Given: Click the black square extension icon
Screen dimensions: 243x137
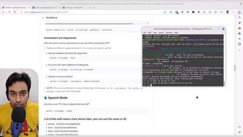Looking at the screenshot, I should 193,12.
